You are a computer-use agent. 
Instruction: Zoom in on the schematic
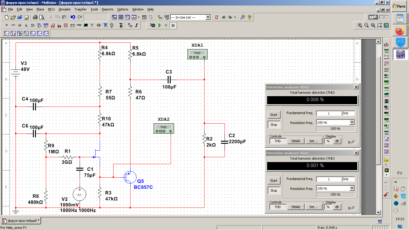[360, 25]
